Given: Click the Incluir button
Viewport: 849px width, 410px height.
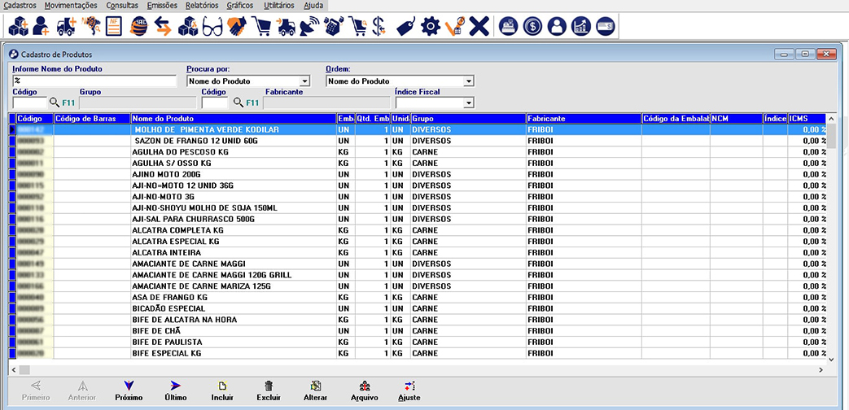Looking at the screenshot, I should click(x=222, y=391).
